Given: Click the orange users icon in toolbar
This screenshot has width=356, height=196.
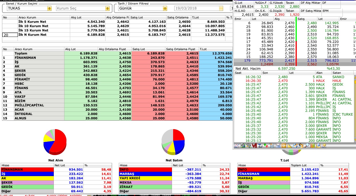Looking at the screenshot, I should [301, 146].
